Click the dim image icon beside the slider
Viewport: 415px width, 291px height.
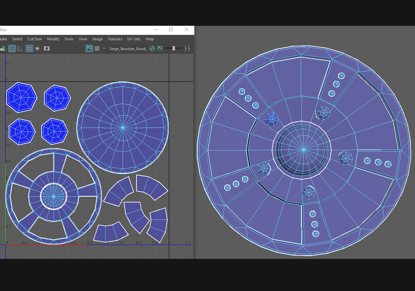click(x=160, y=48)
